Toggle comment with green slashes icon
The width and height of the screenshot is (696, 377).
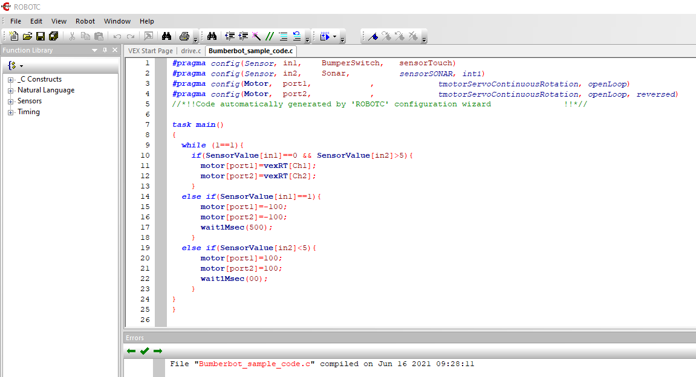[x=270, y=36]
